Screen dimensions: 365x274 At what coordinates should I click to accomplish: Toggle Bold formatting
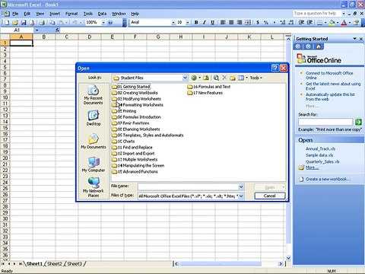point(196,23)
